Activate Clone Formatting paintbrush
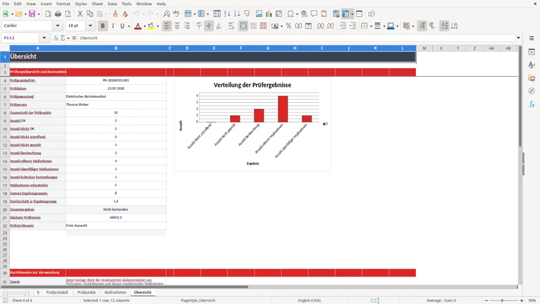540x304 pixels. pyautogui.click(x=116, y=14)
